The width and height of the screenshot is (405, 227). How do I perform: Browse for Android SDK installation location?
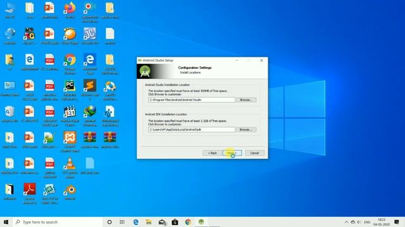pyautogui.click(x=246, y=129)
